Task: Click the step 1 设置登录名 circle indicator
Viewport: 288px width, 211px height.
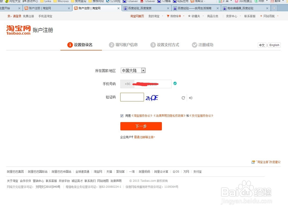Action: tap(70, 45)
